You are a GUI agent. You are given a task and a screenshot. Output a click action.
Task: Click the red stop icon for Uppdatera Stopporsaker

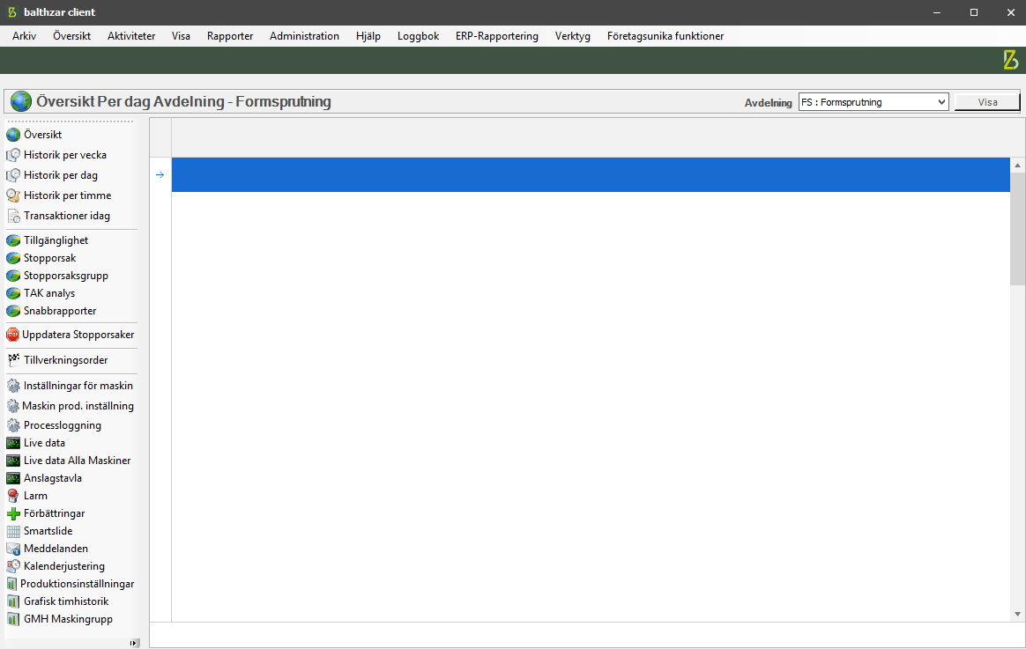point(12,335)
